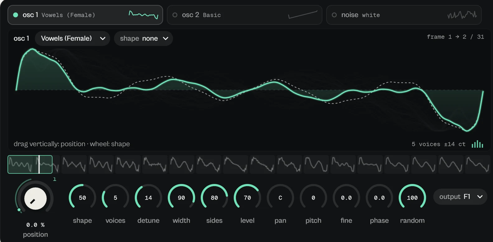Click the large position knob

tap(35, 199)
